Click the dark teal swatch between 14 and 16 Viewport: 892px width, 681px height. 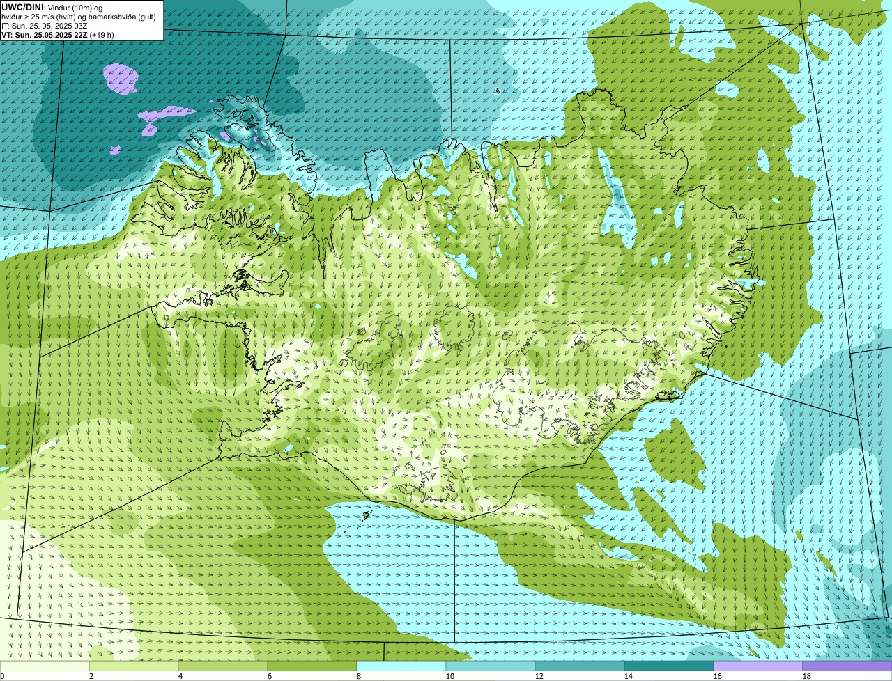coord(669,666)
